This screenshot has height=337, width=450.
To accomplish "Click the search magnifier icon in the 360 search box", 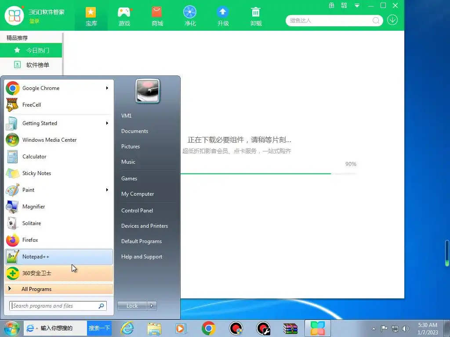I will click(376, 20).
